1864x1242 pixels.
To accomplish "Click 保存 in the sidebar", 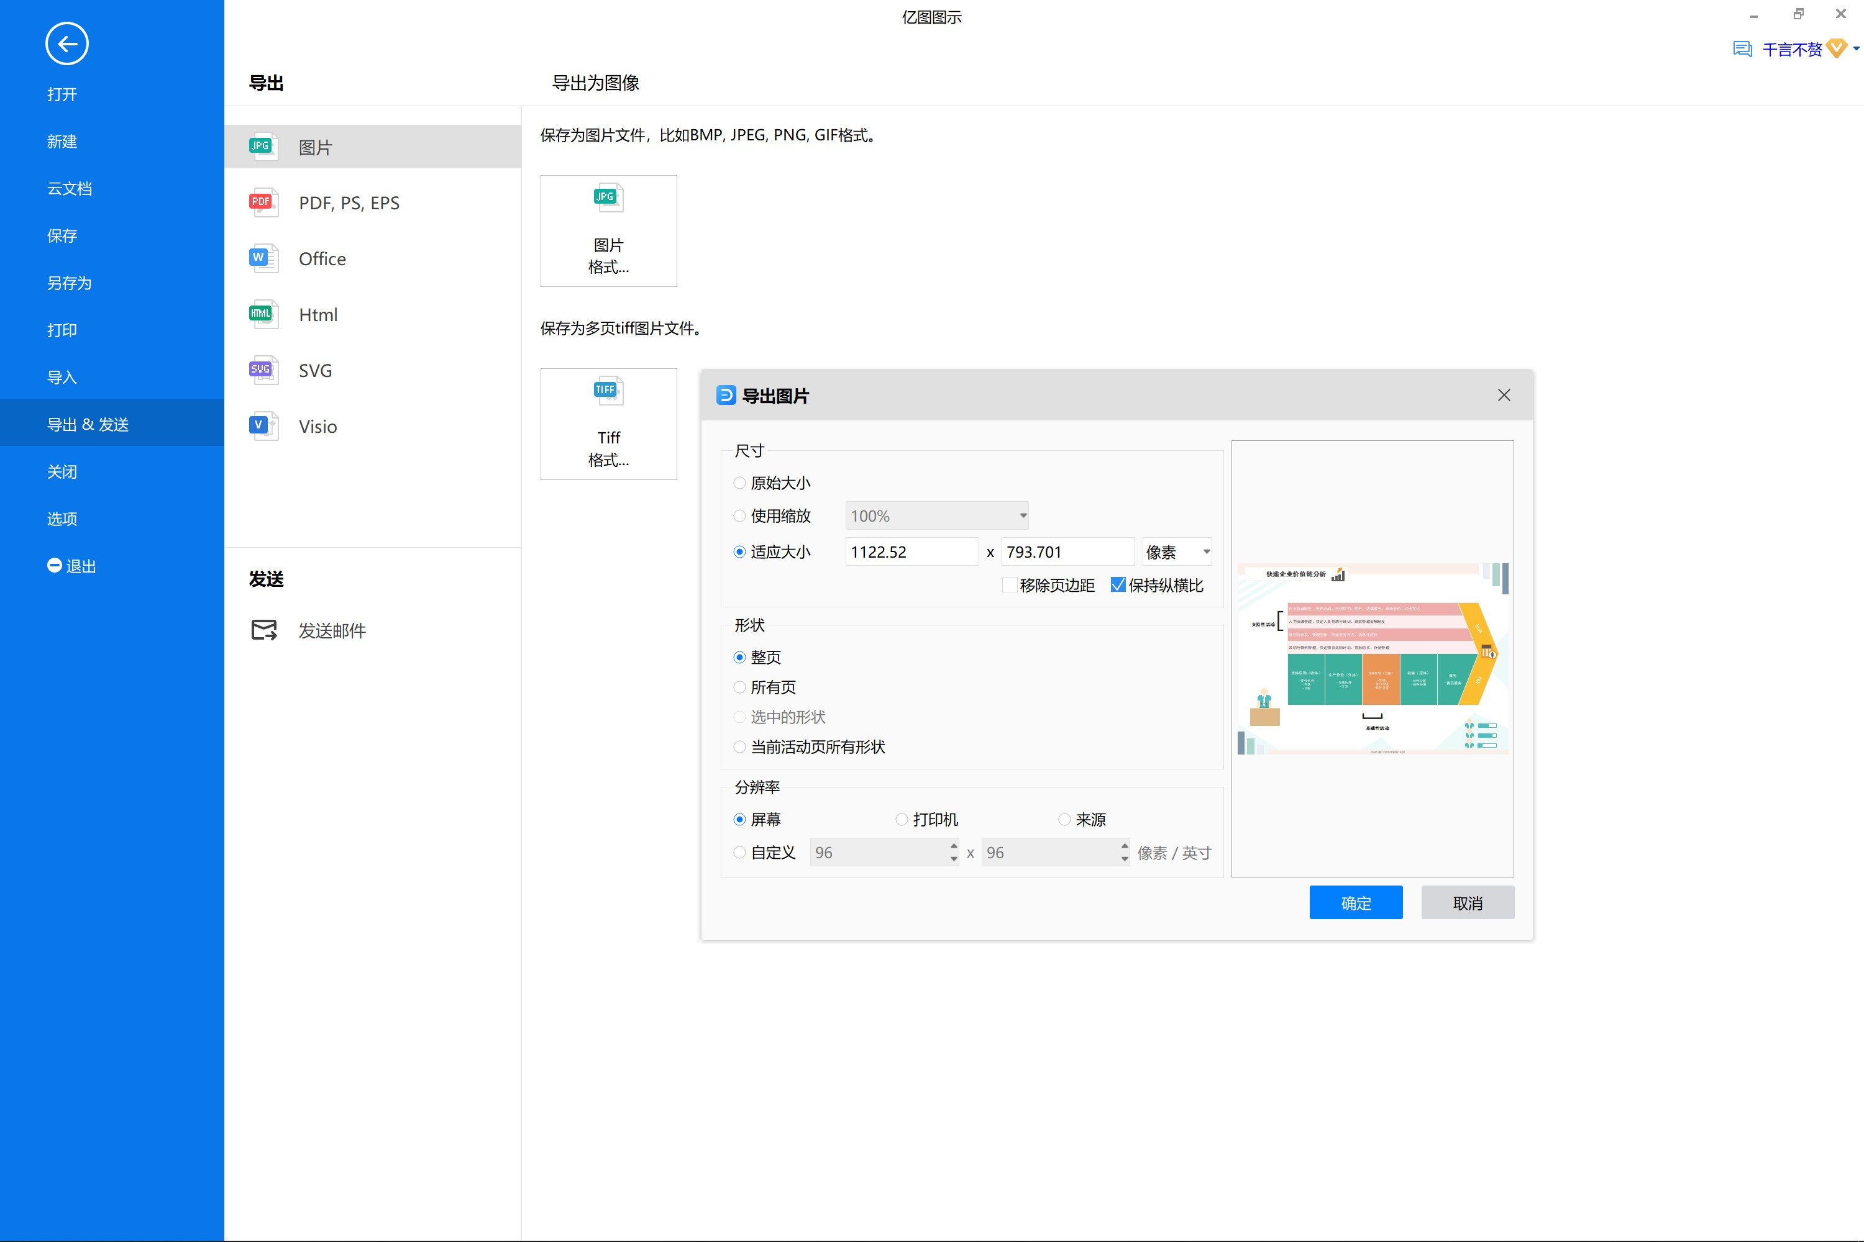I will 62,235.
